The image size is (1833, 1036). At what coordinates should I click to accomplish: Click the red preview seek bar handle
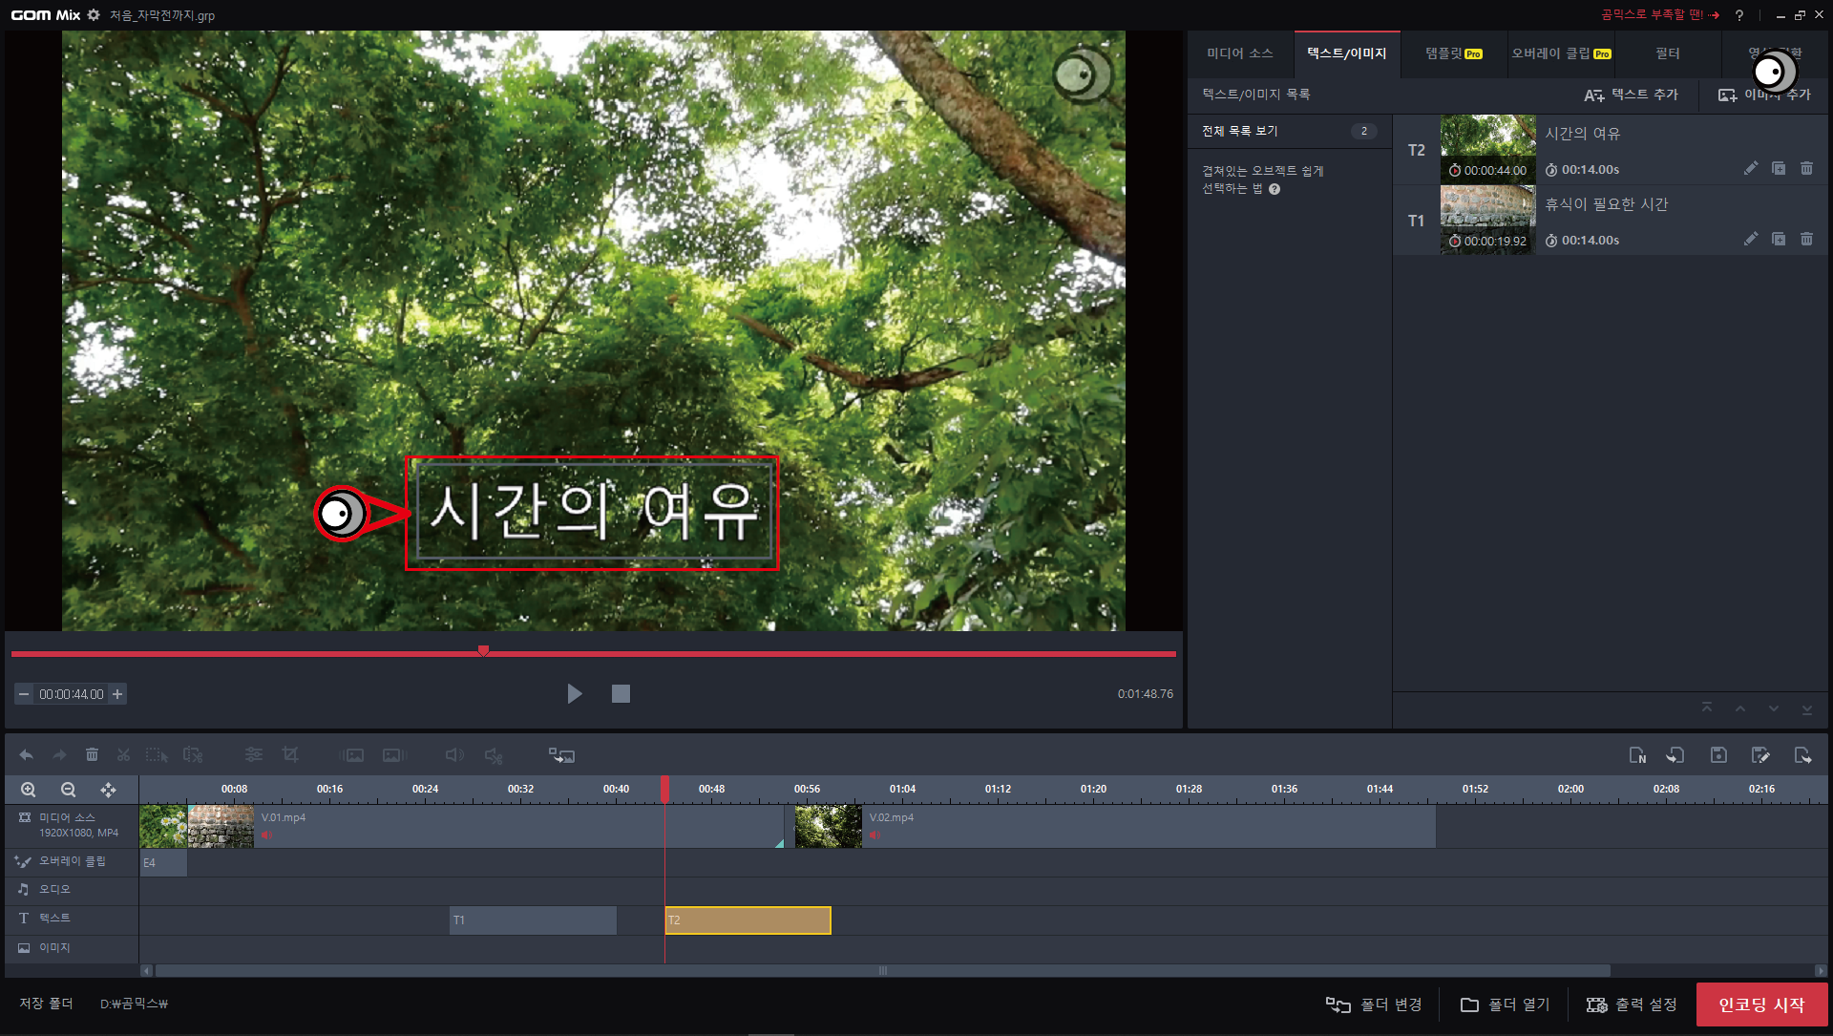pos(483,651)
